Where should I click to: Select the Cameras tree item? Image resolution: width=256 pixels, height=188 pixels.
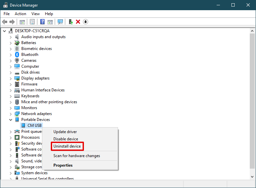click(x=29, y=60)
